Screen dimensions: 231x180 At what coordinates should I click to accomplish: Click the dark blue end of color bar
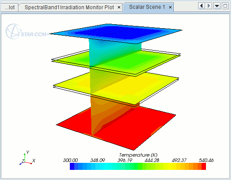pyautogui.click(x=72, y=166)
